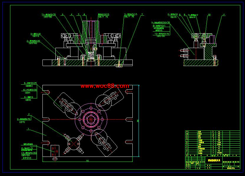The width and height of the screenshot is (245, 176).
Task: Select the 'GB/T 76' label under M5X15
Action: tap(129, 17)
